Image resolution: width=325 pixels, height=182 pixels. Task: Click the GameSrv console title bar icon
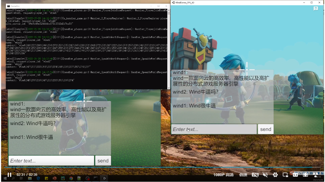pos(8,6)
